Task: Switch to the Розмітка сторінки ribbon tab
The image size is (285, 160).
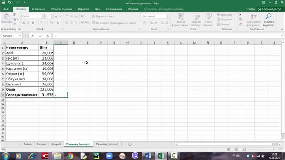Action: point(61,9)
